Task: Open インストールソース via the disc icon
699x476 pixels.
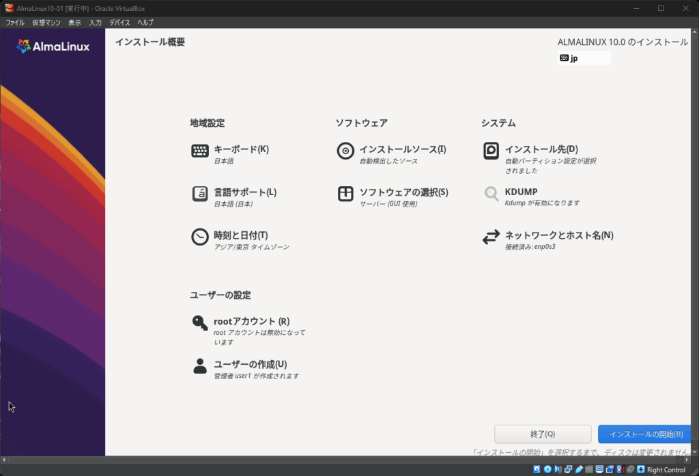Action: click(345, 151)
